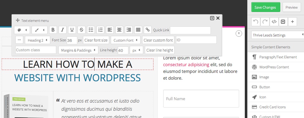Apply italic formatting to heading
304x118 pixels.
pos(62,30)
